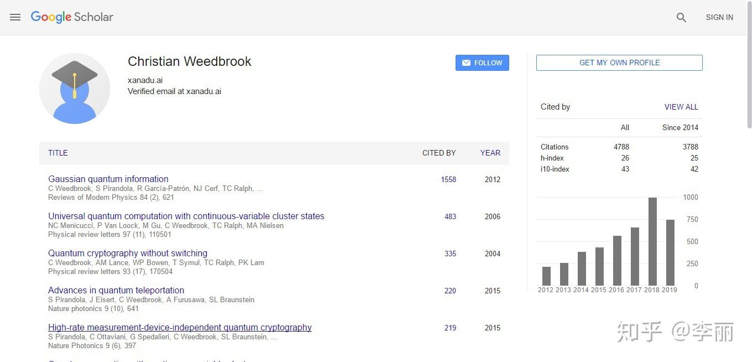View all citation statistics
This screenshot has height=362, width=753.
(681, 107)
